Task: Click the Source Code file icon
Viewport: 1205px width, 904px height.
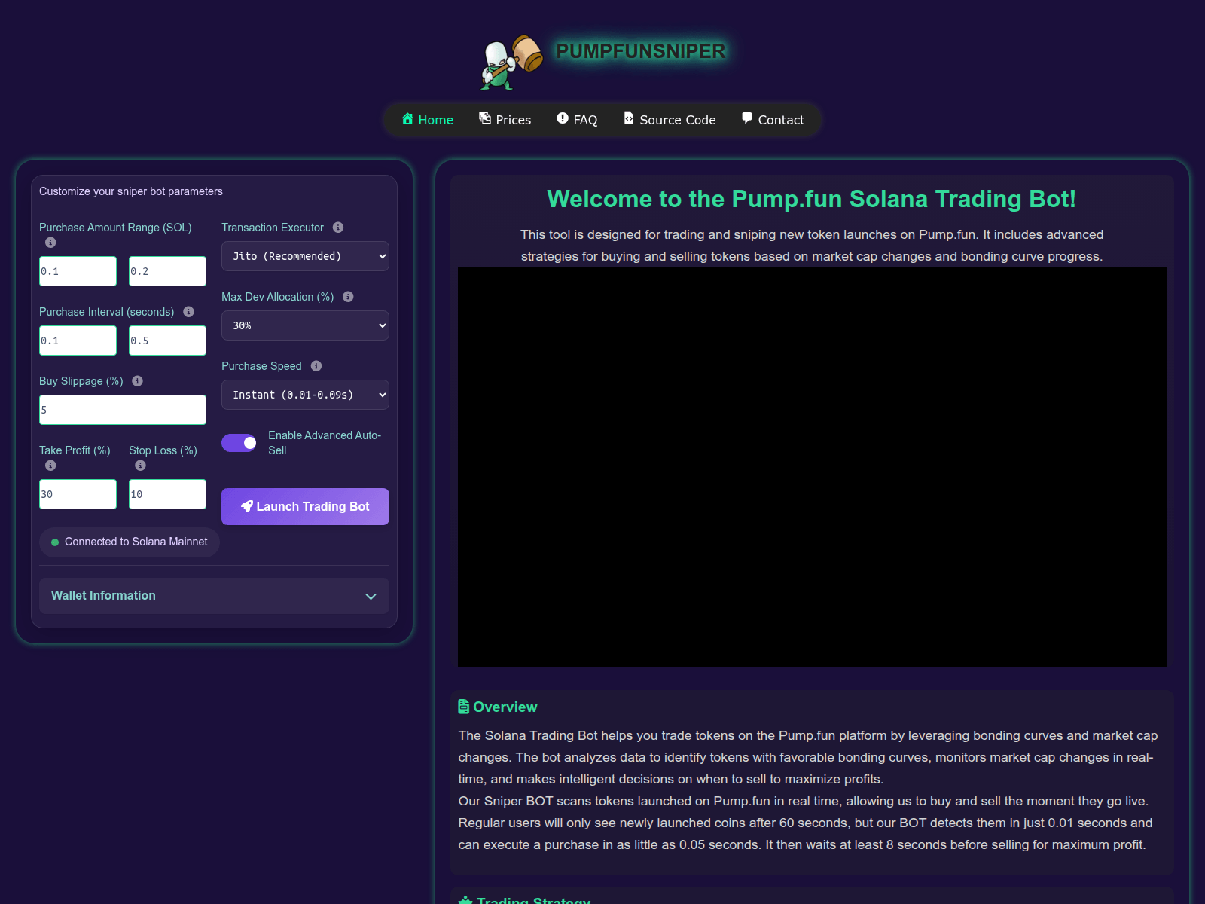Action: (x=629, y=118)
